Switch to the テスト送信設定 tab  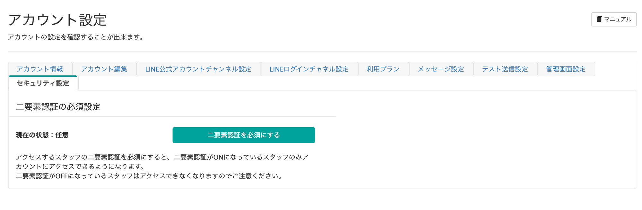point(505,69)
